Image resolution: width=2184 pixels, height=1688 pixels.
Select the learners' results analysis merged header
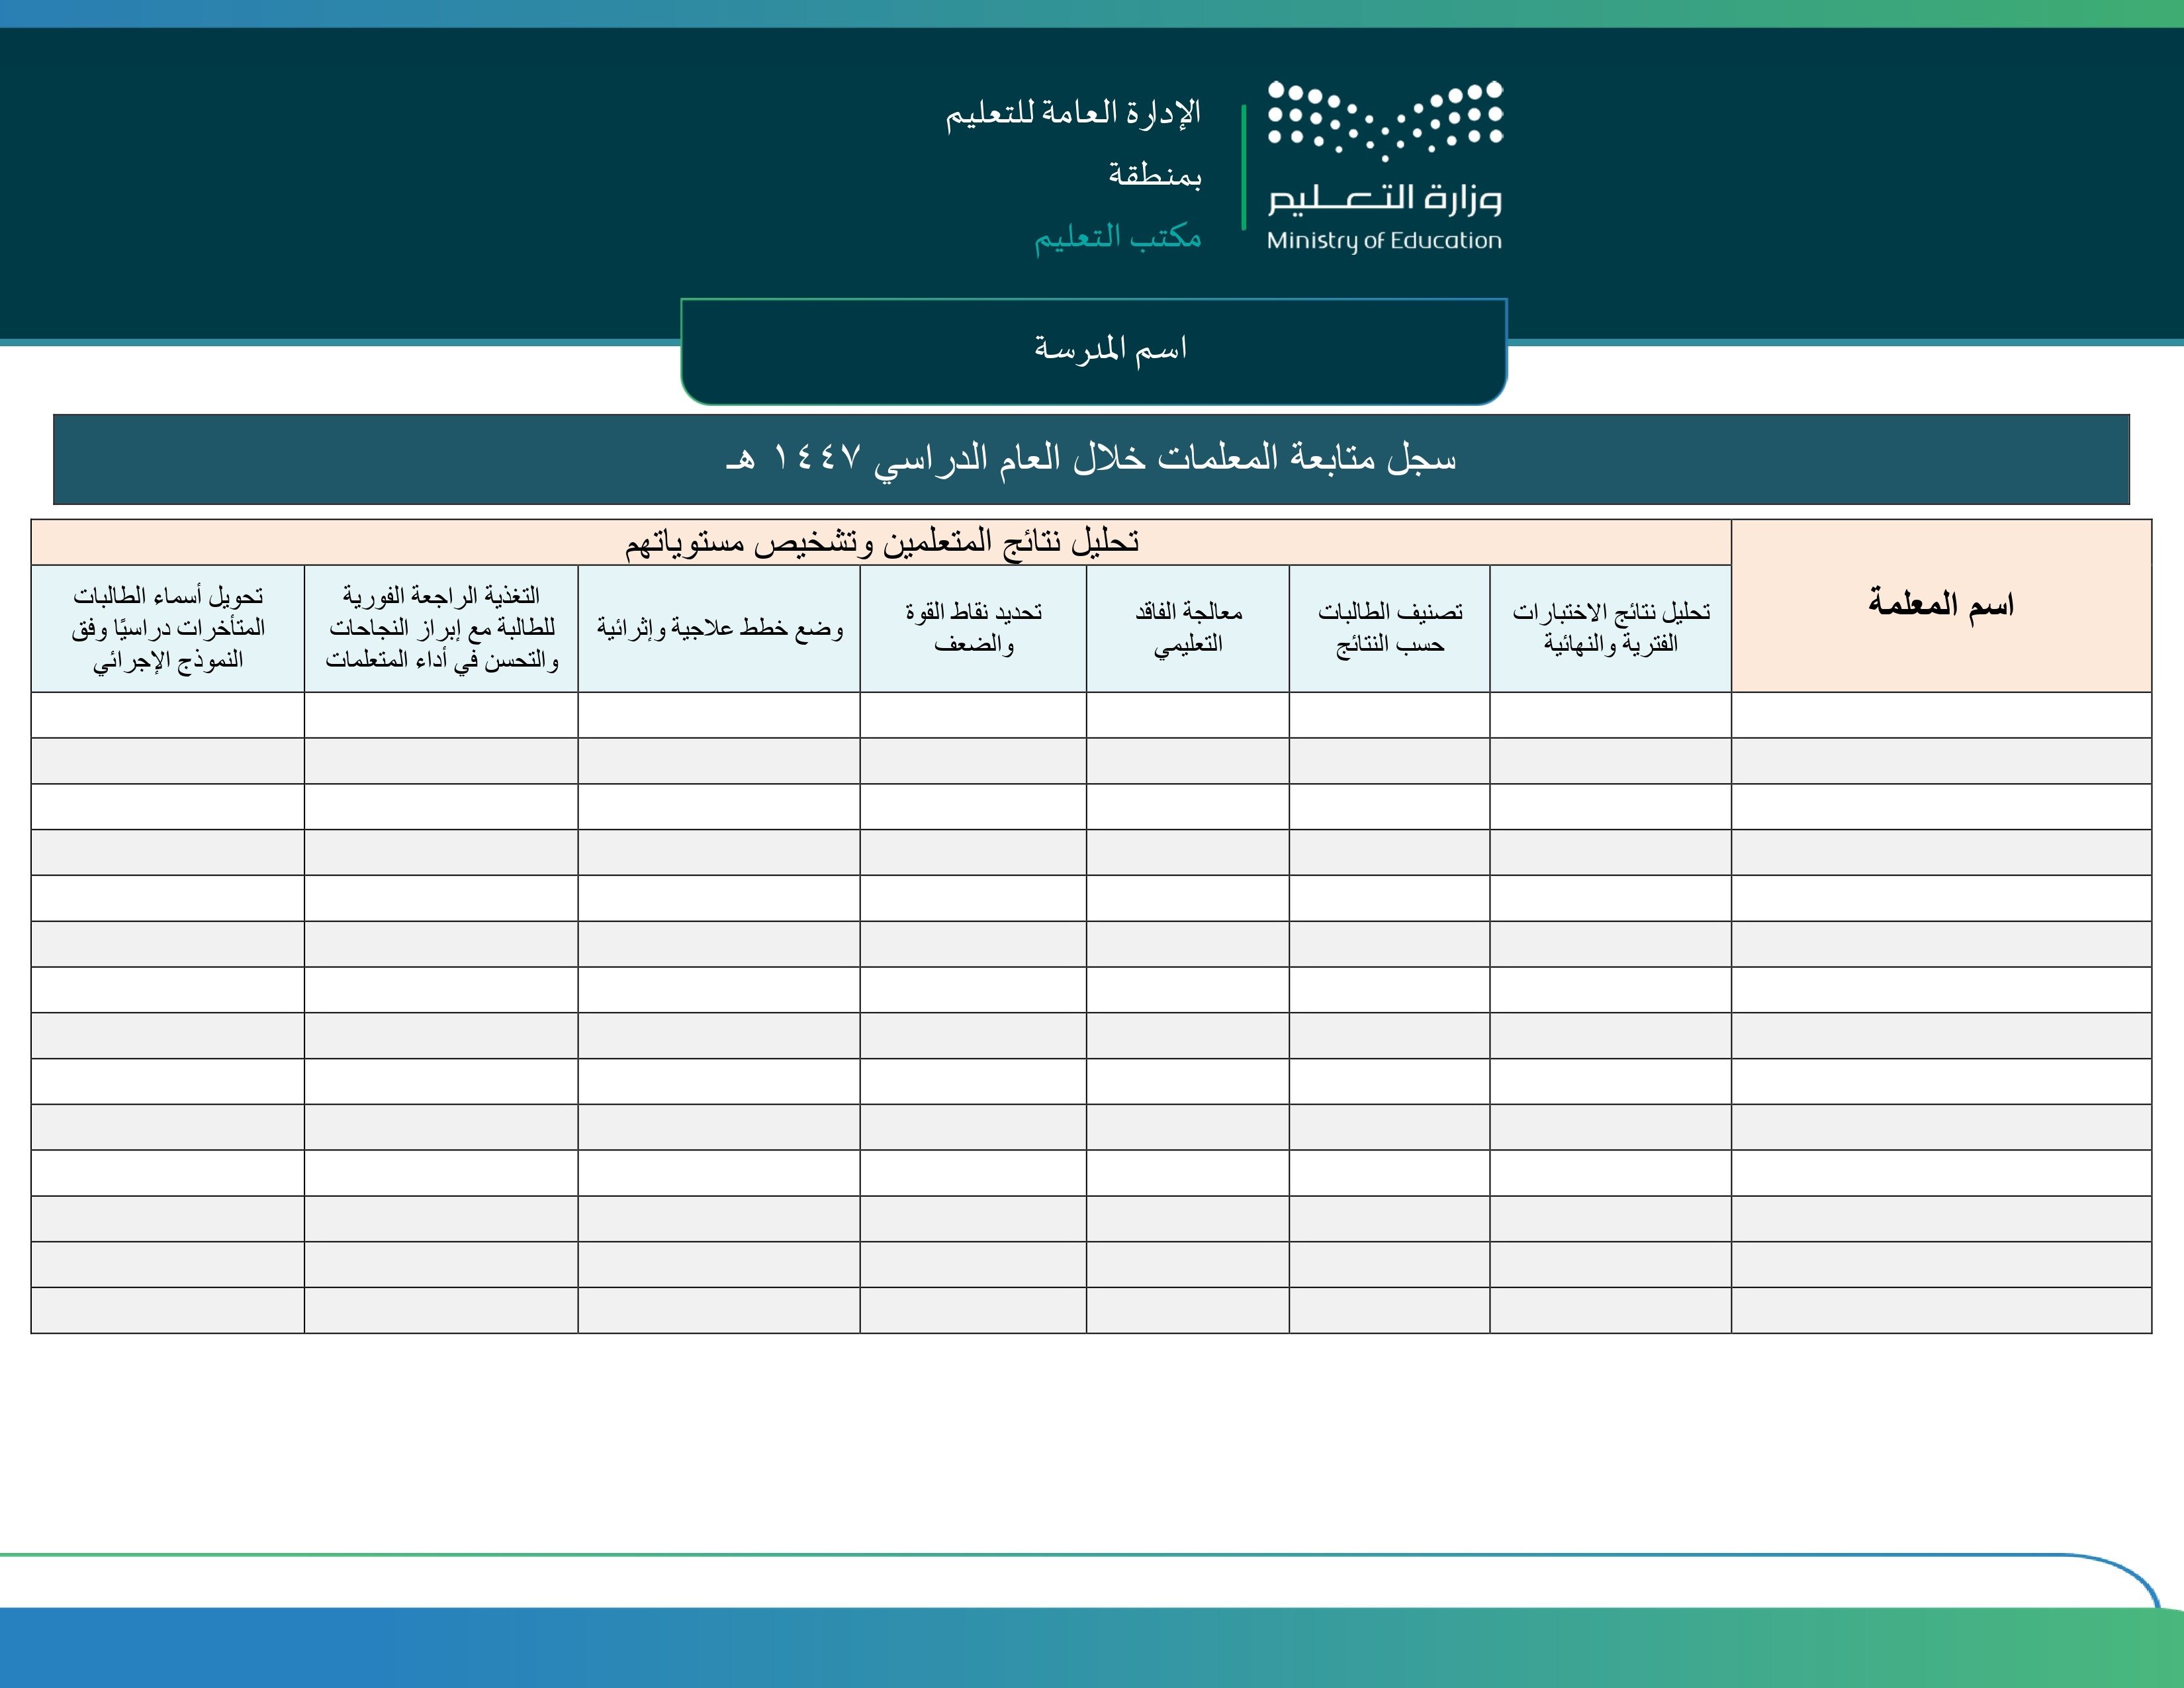881,542
